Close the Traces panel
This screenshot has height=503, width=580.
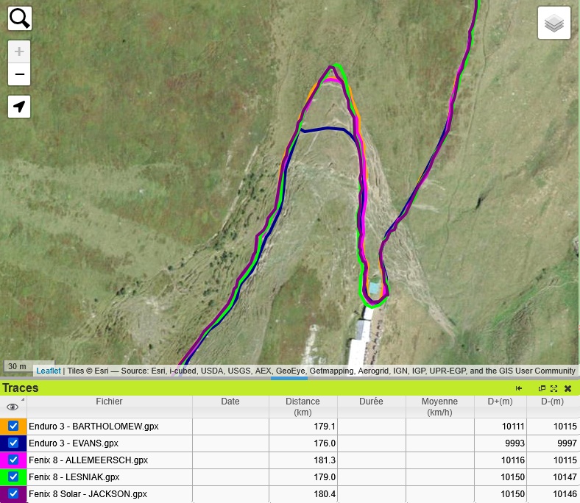[x=567, y=388]
